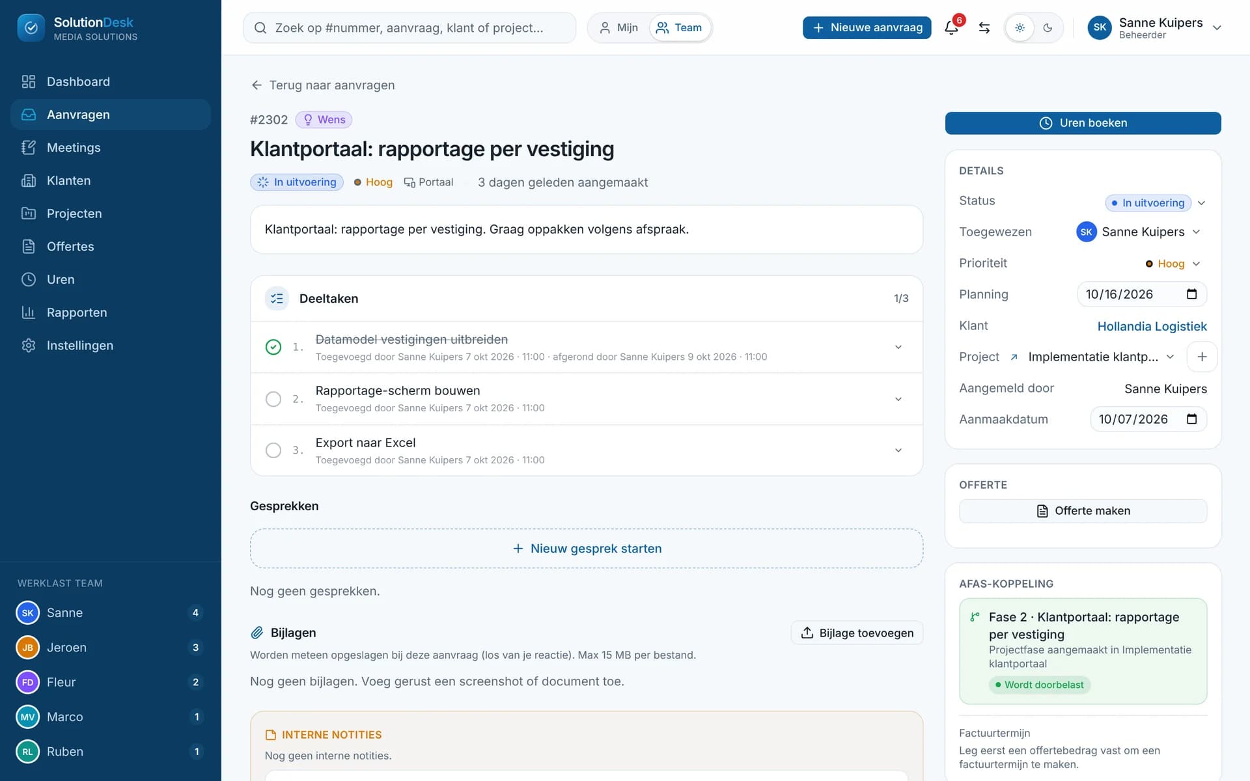Screen dimensions: 1250x781
Task: Click the Interne notities note icon
Action: click(271, 735)
